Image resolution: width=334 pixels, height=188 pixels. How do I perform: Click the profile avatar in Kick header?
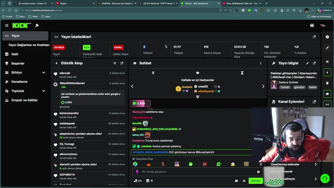click(323, 25)
